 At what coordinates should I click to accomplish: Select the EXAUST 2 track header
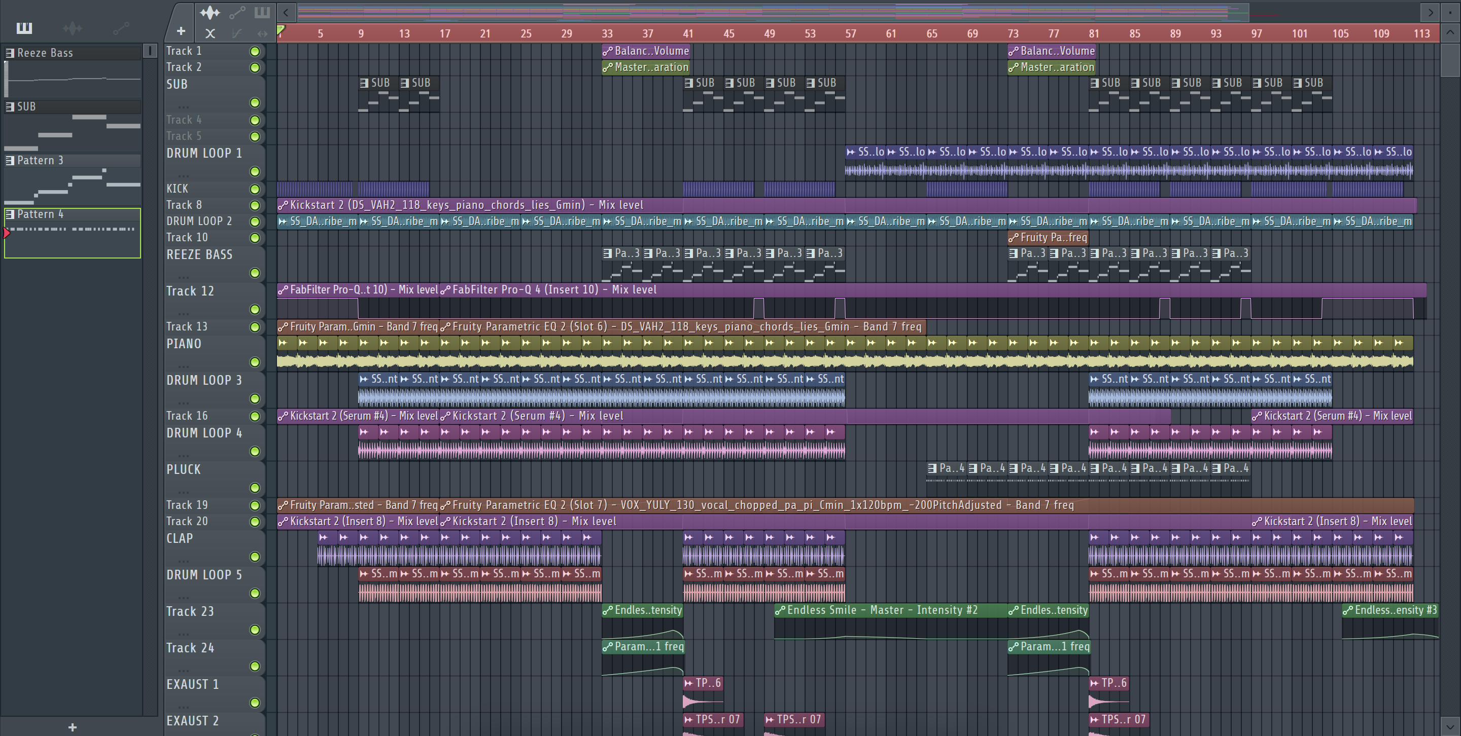click(x=215, y=724)
